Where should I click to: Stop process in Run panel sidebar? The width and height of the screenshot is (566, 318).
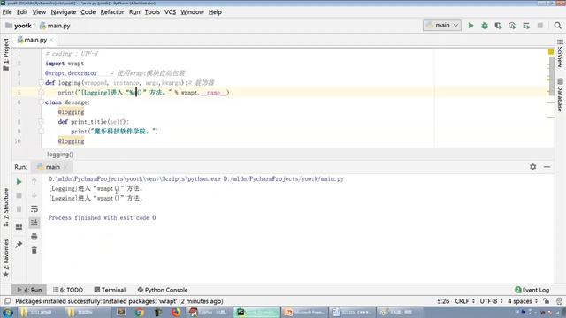tap(19, 195)
